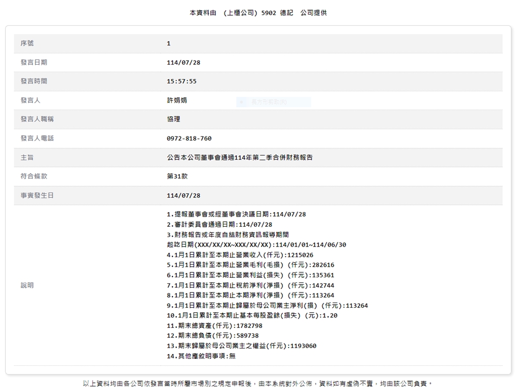
Task: Select the 說明 label
Action: click(27, 285)
